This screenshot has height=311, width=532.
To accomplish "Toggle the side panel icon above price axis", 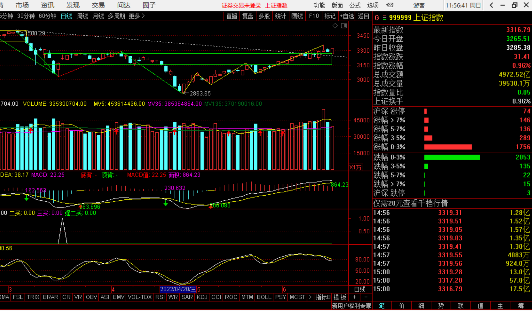I will pos(344,26).
